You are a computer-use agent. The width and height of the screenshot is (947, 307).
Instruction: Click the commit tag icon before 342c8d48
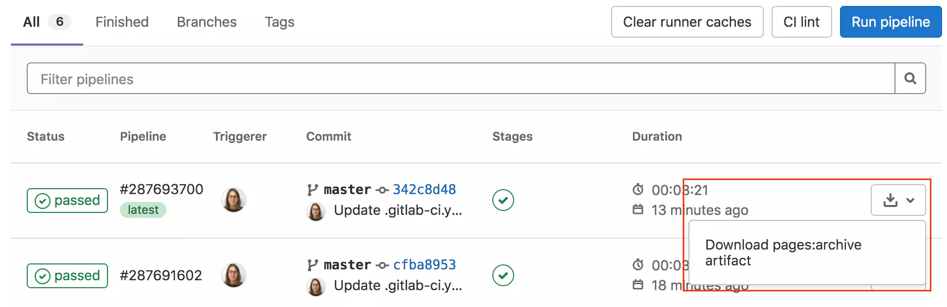click(381, 189)
